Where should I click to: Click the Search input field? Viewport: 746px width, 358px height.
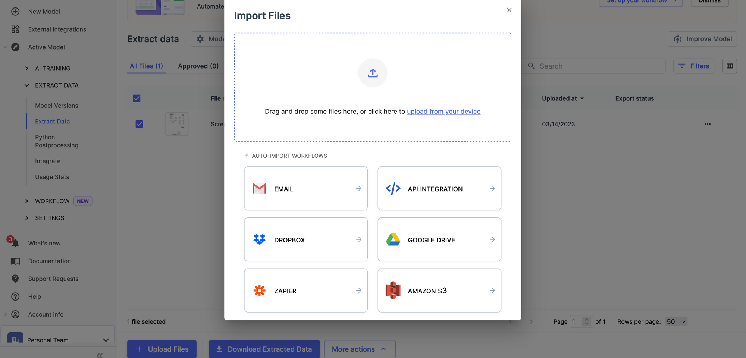[594, 66]
